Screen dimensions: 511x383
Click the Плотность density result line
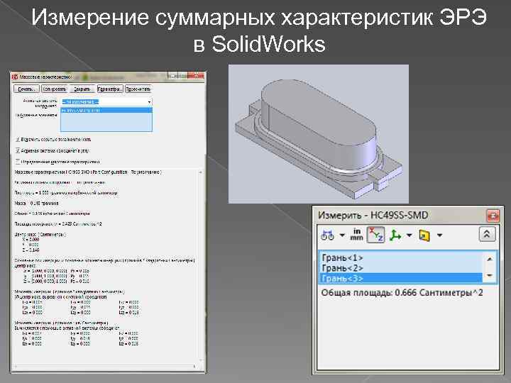point(66,193)
